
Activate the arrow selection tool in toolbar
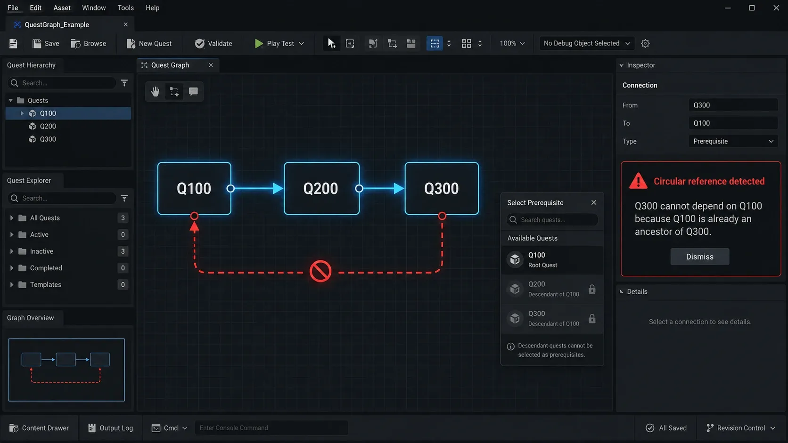(x=331, y=43)
